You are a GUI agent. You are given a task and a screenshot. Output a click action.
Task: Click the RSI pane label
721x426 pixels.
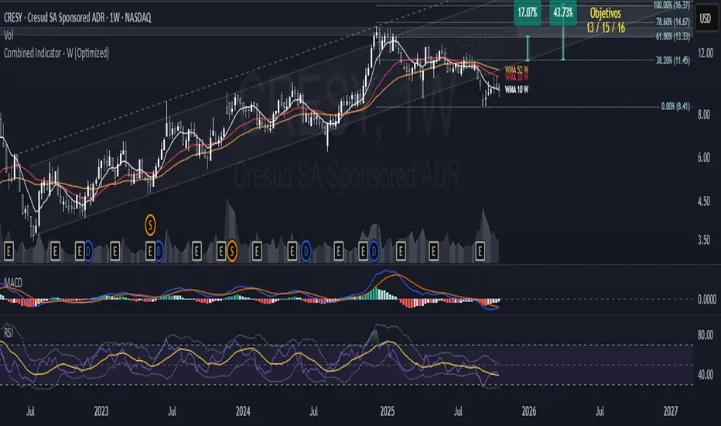click(9, 332)
